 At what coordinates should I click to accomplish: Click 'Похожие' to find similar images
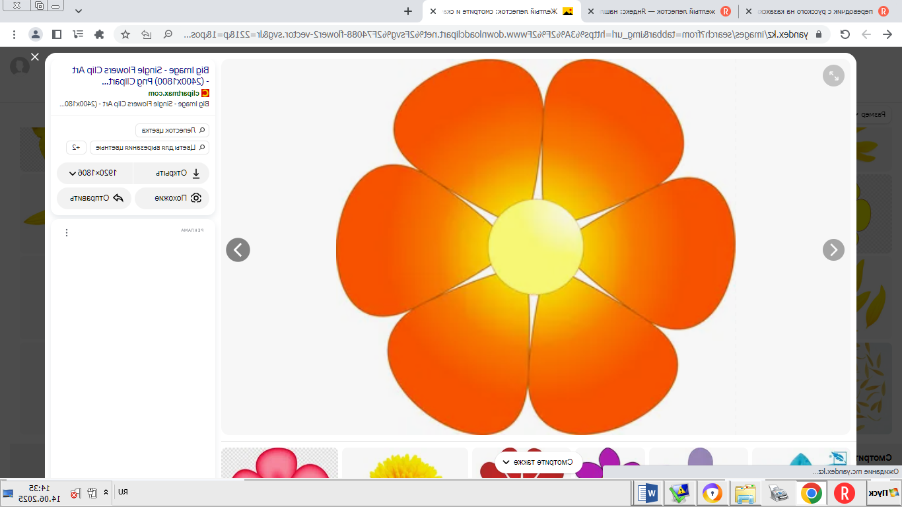(x=172, y=197)
